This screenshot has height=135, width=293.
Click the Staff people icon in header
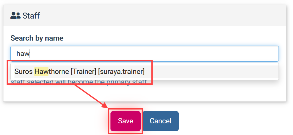pyautogui.click(x=15, y=16)
